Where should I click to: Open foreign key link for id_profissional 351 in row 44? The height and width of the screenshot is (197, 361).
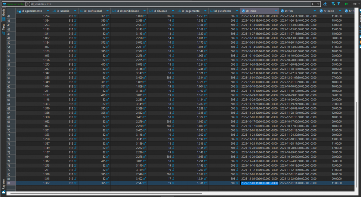point(108,16)
